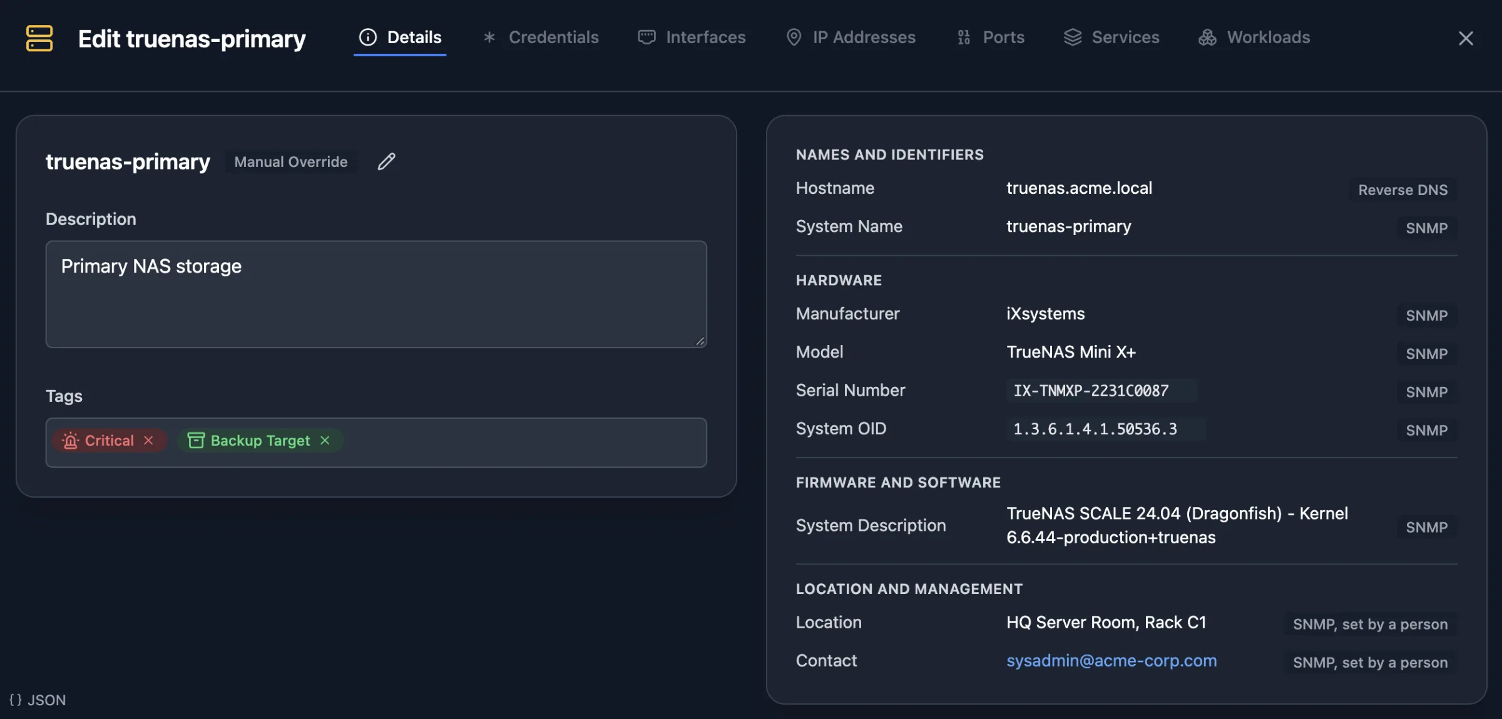This screenshot has width=1502, height=719.
Task: Click the pencil icon to rename truenas-primary
Action: [386, 161]
